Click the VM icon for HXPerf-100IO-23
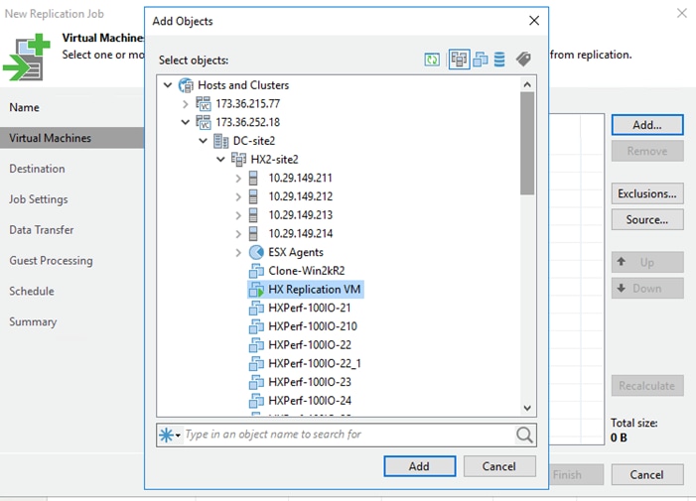The image size is (696, 501). 256,382
